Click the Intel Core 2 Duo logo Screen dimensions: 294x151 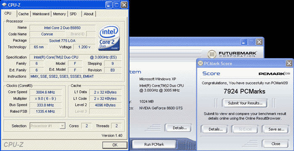(109, 37)
